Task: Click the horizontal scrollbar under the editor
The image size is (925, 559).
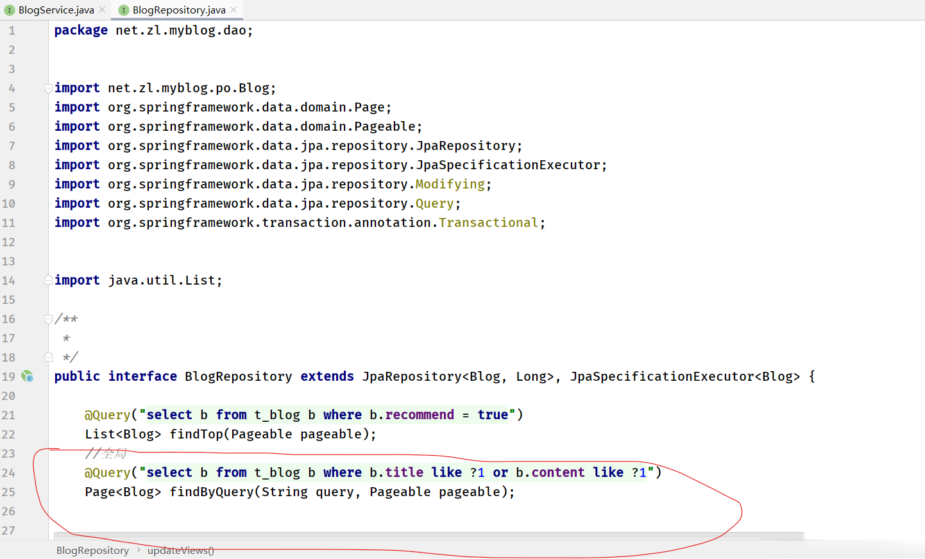Action: click(429, 536)
